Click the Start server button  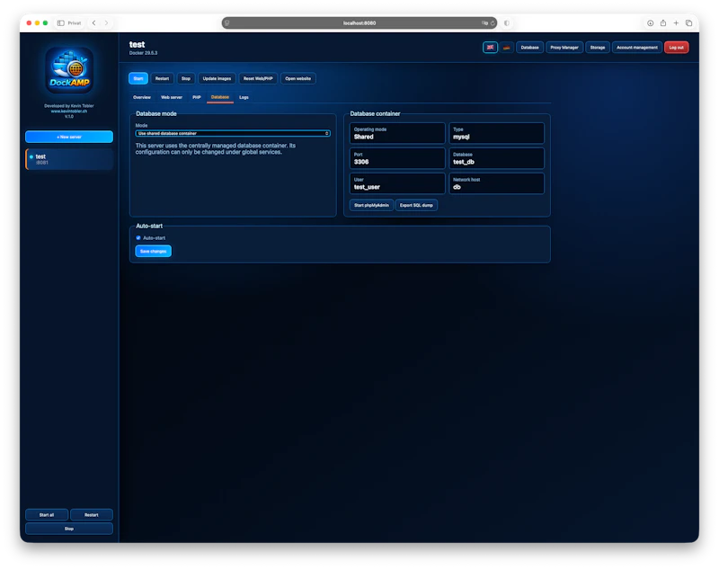click(x=138, y=78)
